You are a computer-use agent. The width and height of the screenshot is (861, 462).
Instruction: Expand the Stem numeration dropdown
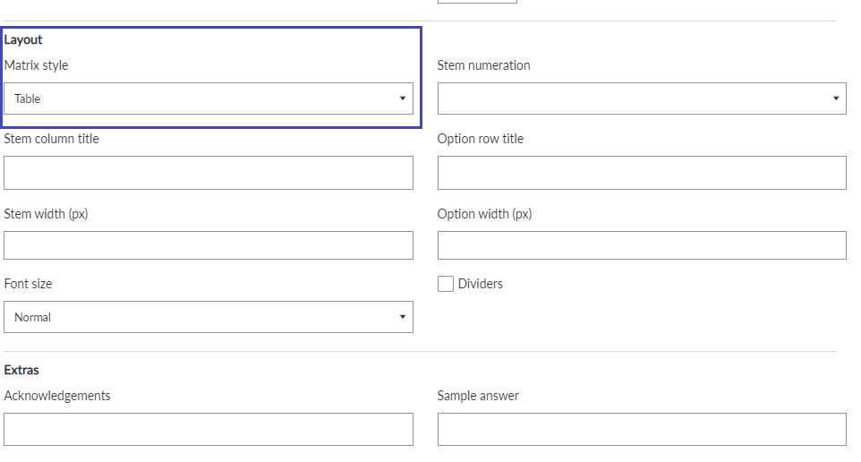pyautogui.click(x=642, y=98)
